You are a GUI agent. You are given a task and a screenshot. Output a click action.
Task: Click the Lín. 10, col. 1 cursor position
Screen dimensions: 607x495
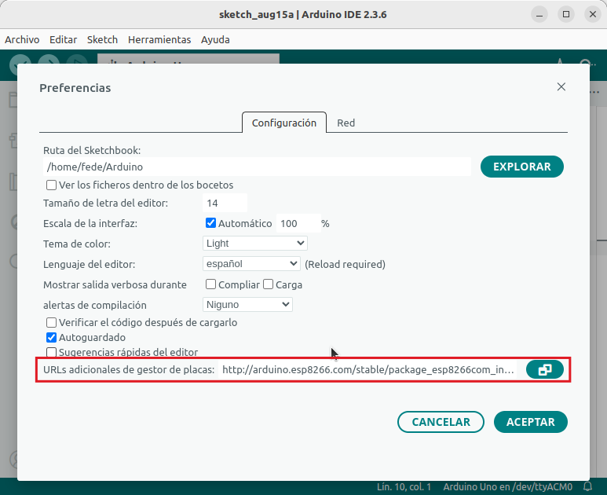(x=404, y=486)
